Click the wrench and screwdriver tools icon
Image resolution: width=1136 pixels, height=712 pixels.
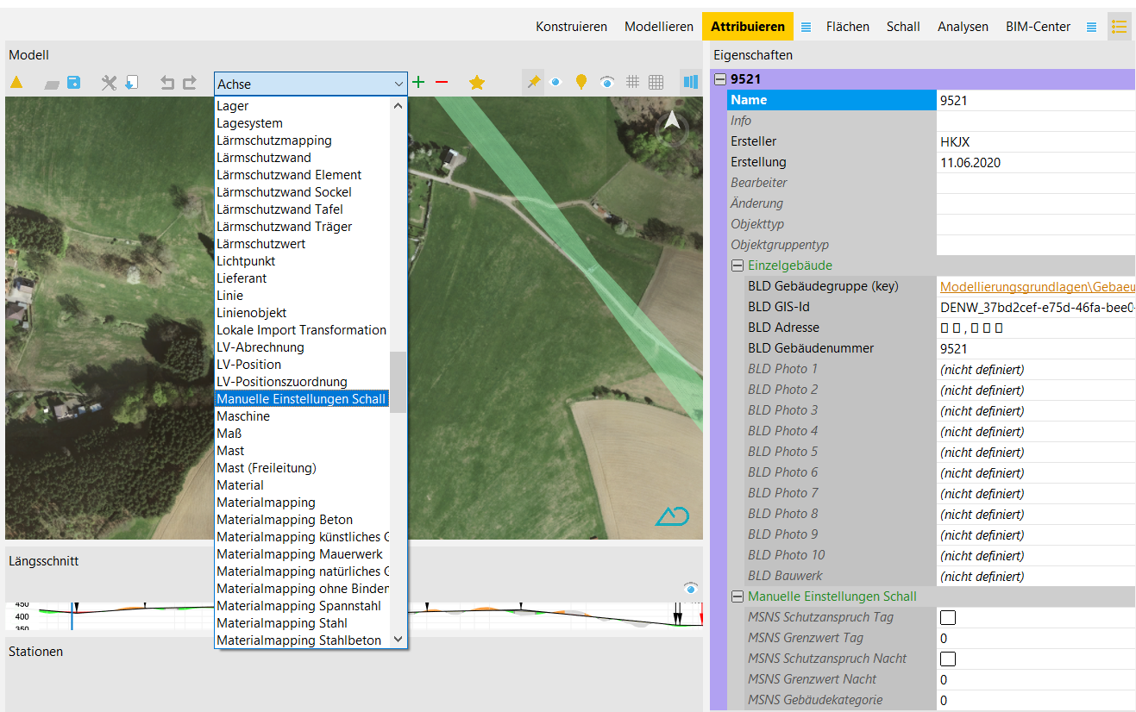tap(109, 83)
